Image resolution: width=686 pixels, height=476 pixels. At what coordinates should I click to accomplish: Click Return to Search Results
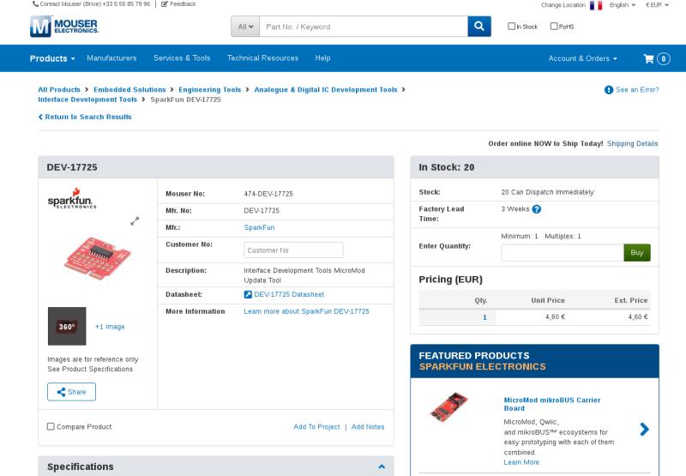click(x=85, y=117)
